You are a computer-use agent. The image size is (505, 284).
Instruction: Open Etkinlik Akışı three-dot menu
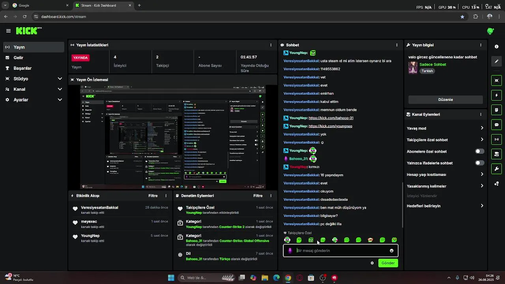point(166,196)
